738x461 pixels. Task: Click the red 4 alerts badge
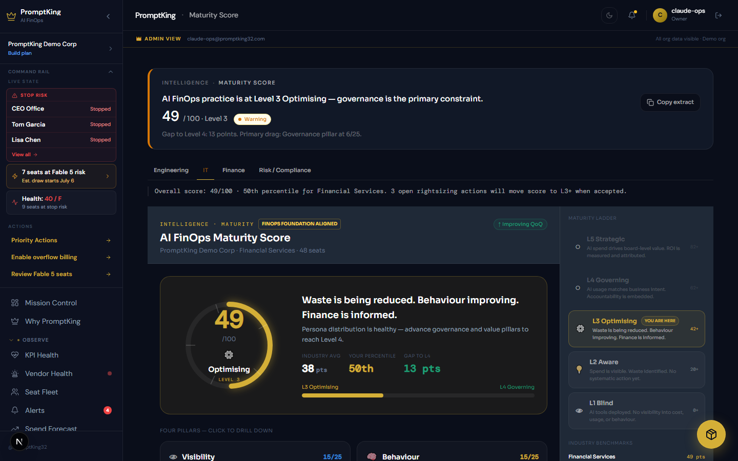point(108,410)
